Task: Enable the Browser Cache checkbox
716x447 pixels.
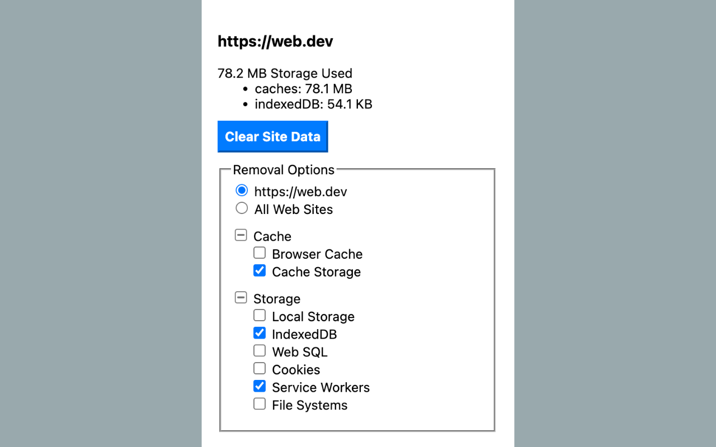Action: click(260, 253)
